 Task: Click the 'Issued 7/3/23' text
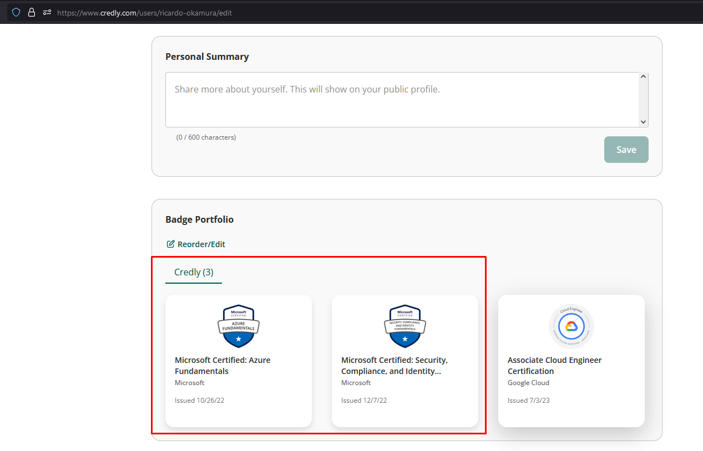pyautogui.click(x=529, y=401)
